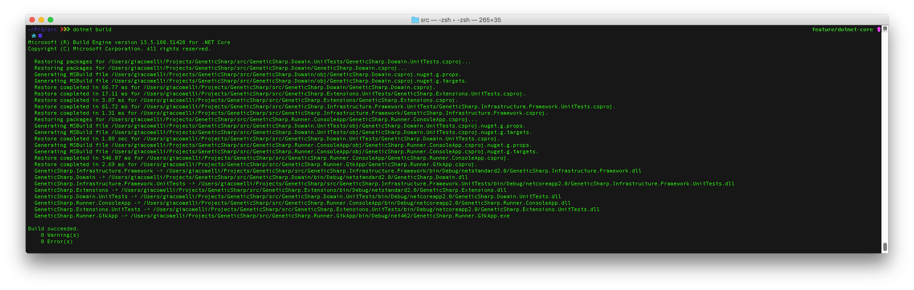Viewport: 914px width, 290px height.
Task: Click "Restore completed in 1.09 sec" line
Action: coord(267,139)
